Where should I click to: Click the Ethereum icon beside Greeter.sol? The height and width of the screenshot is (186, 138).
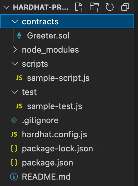(19, 36)
